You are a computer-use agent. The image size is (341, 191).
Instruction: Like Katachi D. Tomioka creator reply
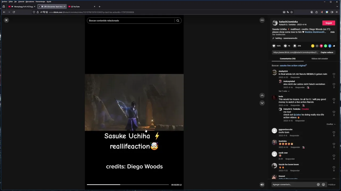tap(334, 112)
